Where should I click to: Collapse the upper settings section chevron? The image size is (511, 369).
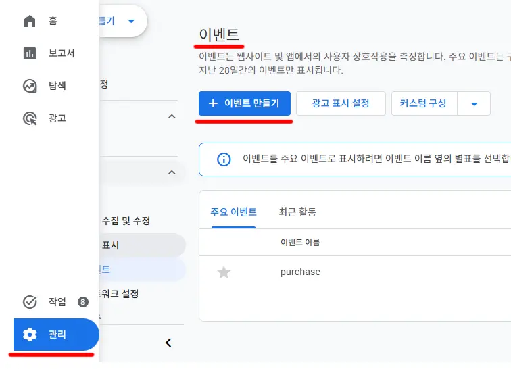(x=172, y=116)
